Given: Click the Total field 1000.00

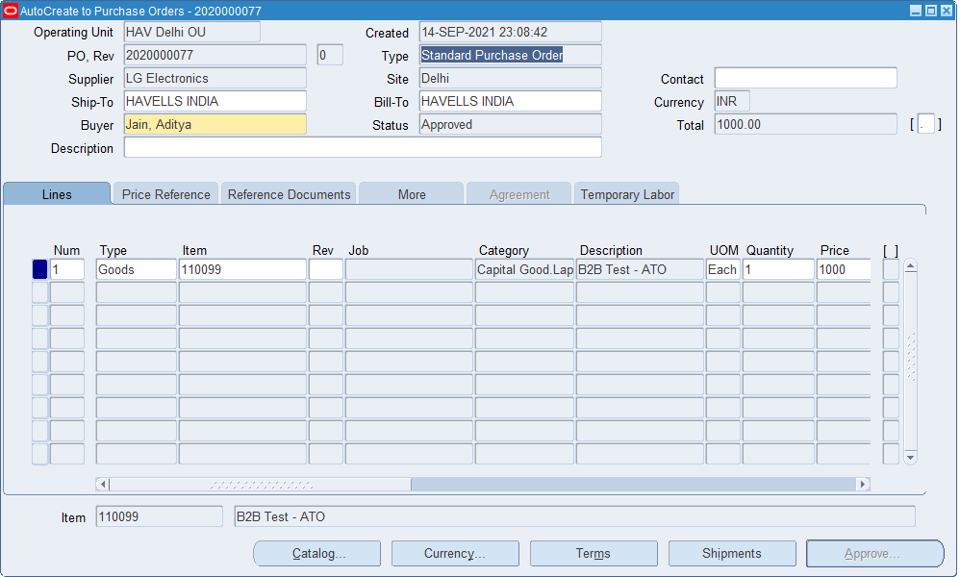Looking at the screenshot, I should 806,124.
